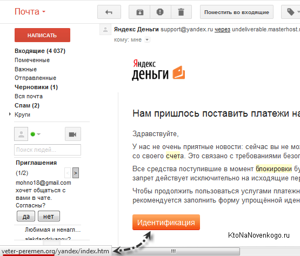Open the Черновики (1) folder

click(36, 87)
